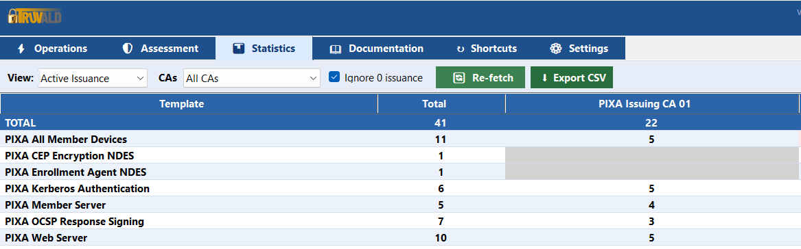The image size is (801, 249).
Task: Select PIXA Enrollment Agent NDES row
Action: pyautogui.click(x=401, y=172)
